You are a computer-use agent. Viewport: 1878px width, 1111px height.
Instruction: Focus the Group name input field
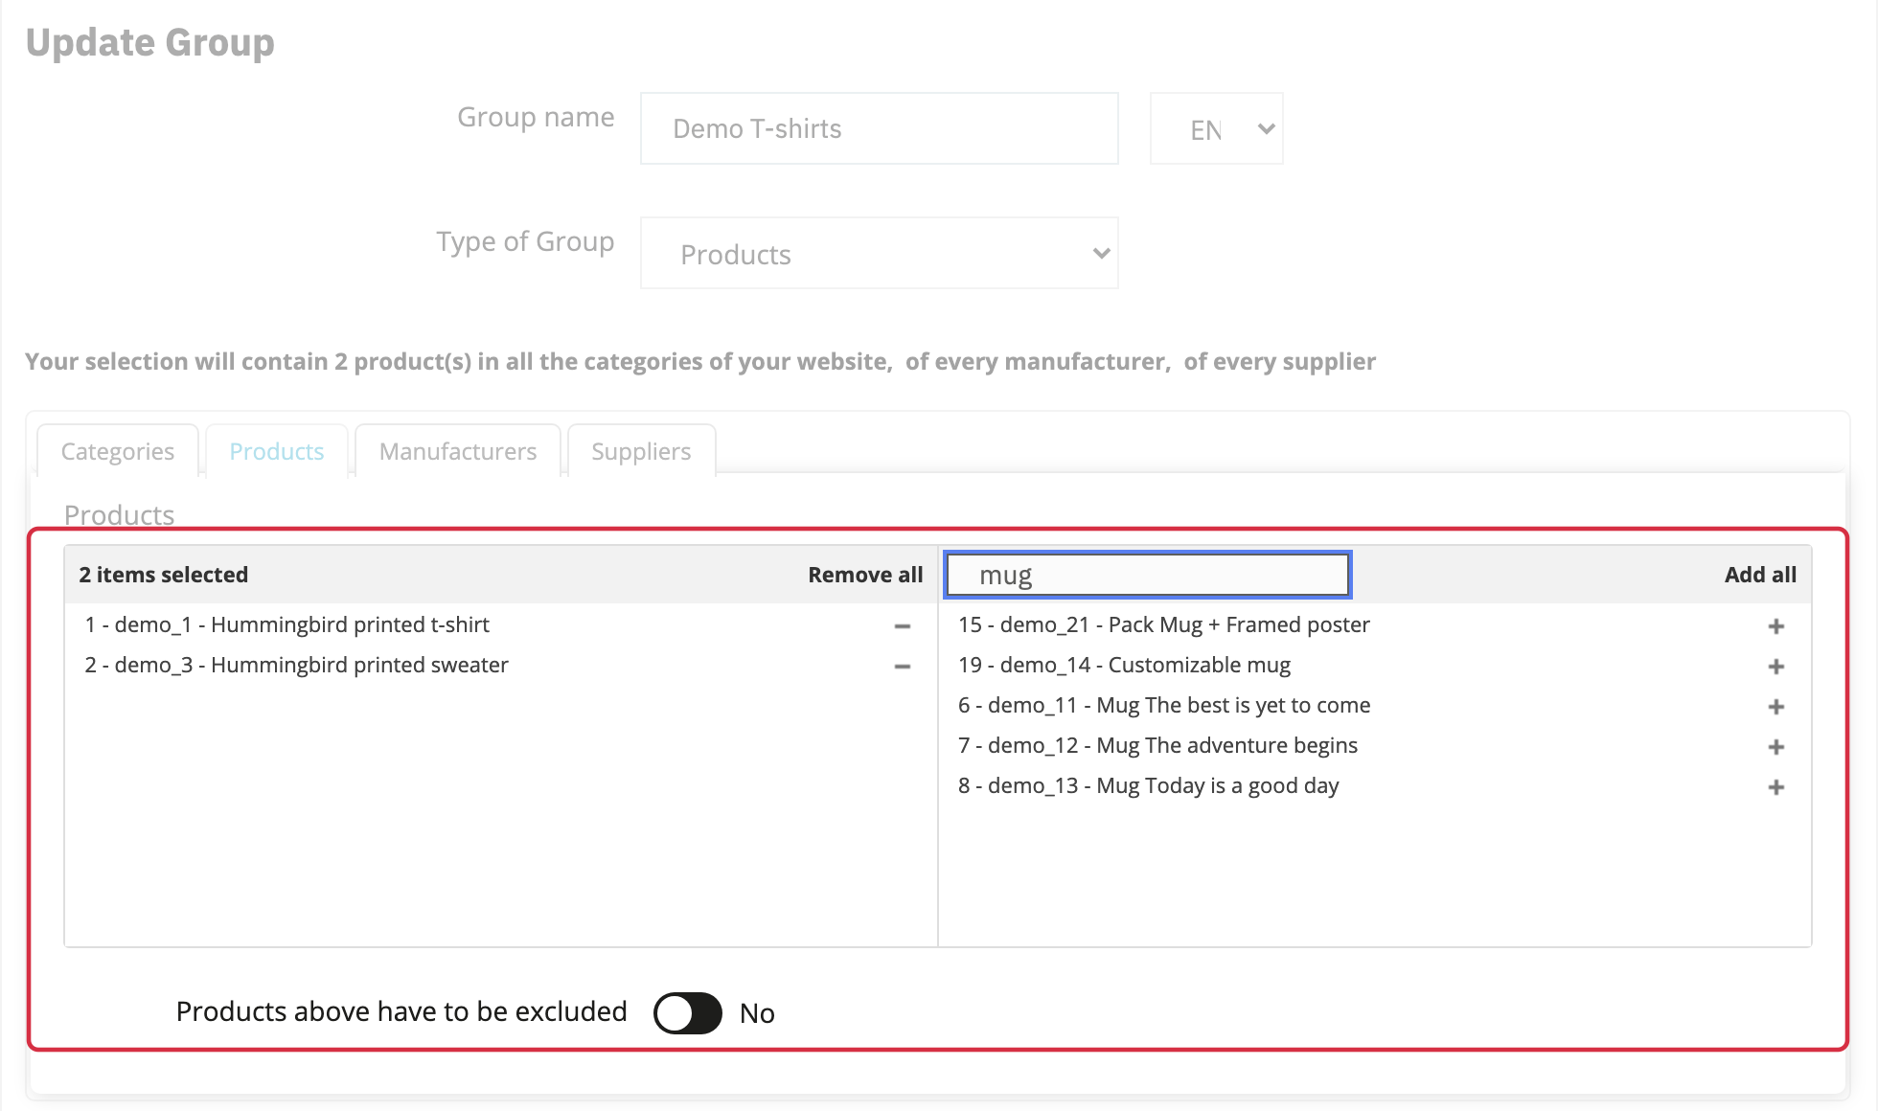click(879, 128)
